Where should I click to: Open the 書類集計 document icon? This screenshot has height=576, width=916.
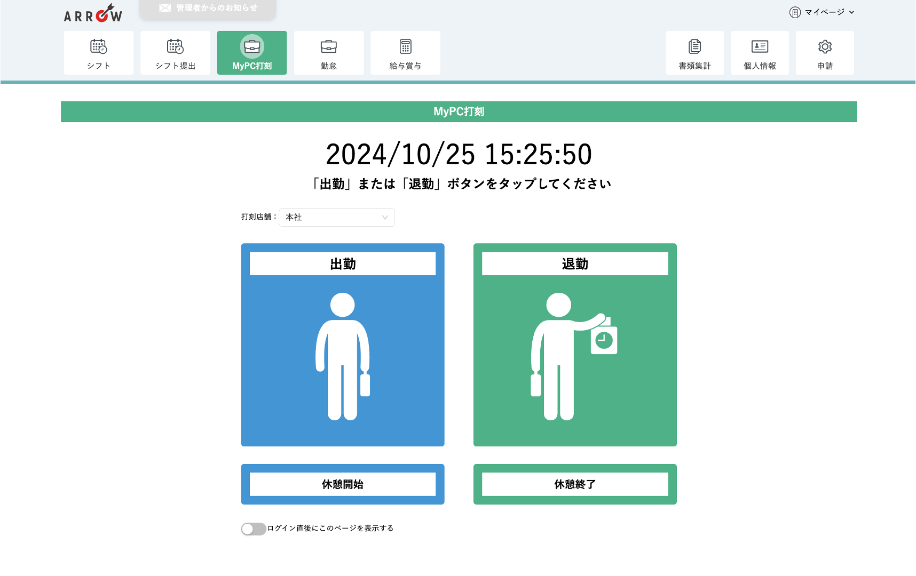pyautogui.click(x=694, y=47)
